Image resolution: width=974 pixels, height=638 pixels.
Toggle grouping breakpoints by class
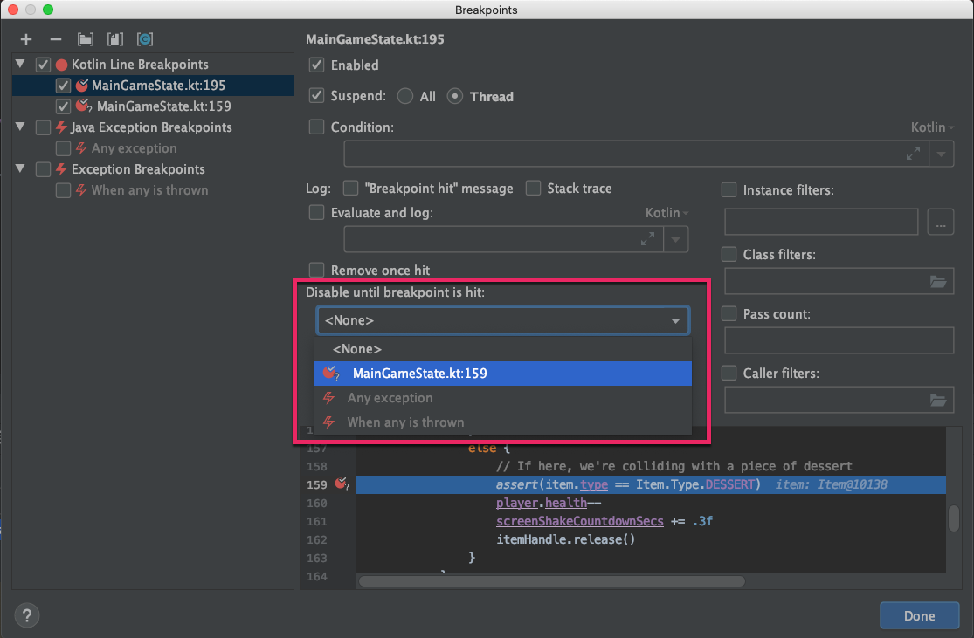pyautogui.click(x=144, y=39)
